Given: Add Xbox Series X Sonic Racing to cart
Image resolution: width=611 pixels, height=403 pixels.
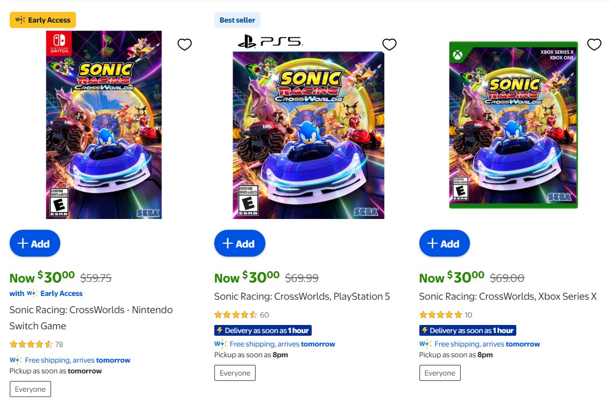Looking at the screenshot, I should coord(445,244).
